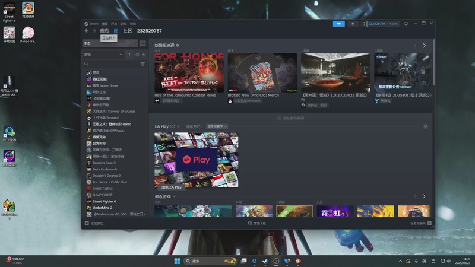Click Windows Start button on taskbar
This screenshot has height=267, width=475.
(x=177, y=261)
